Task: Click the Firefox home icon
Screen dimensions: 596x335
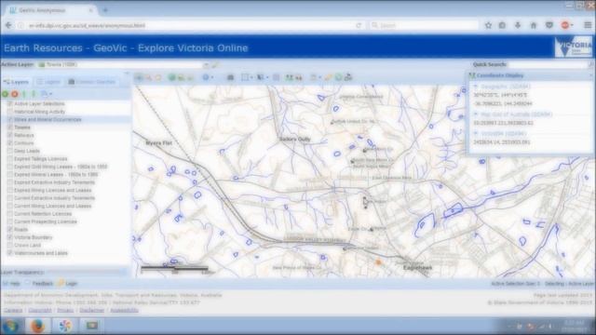Action: coord(534,25)
